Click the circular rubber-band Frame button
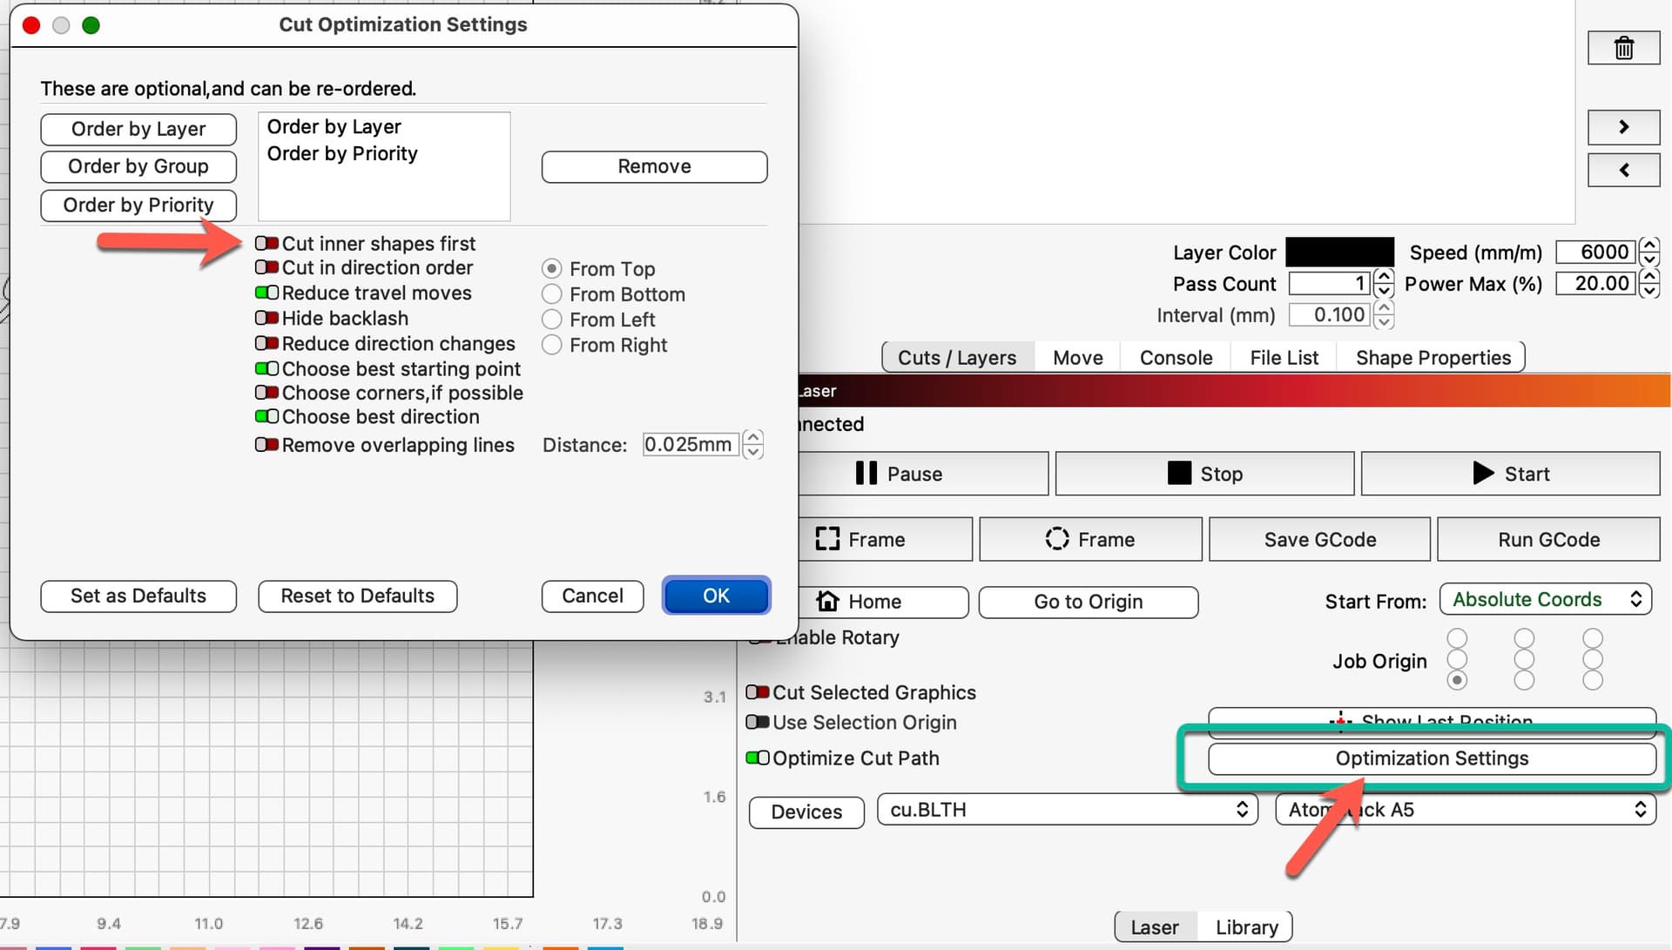The width and height of the screenshot is (1672, 950). coord(1090,539)
